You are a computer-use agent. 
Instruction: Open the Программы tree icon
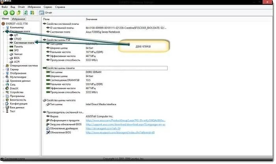[7, 96]
